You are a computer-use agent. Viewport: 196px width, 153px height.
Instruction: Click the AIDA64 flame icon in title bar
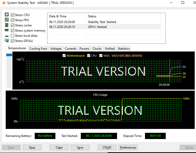pyautogui.click(x=4, y=3)
